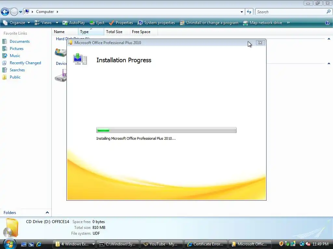
Task: Click Uninstall or change a program
Action: click(x=209, y=23)
